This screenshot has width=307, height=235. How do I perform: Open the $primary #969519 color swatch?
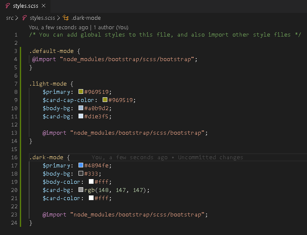tap(81, 92)
